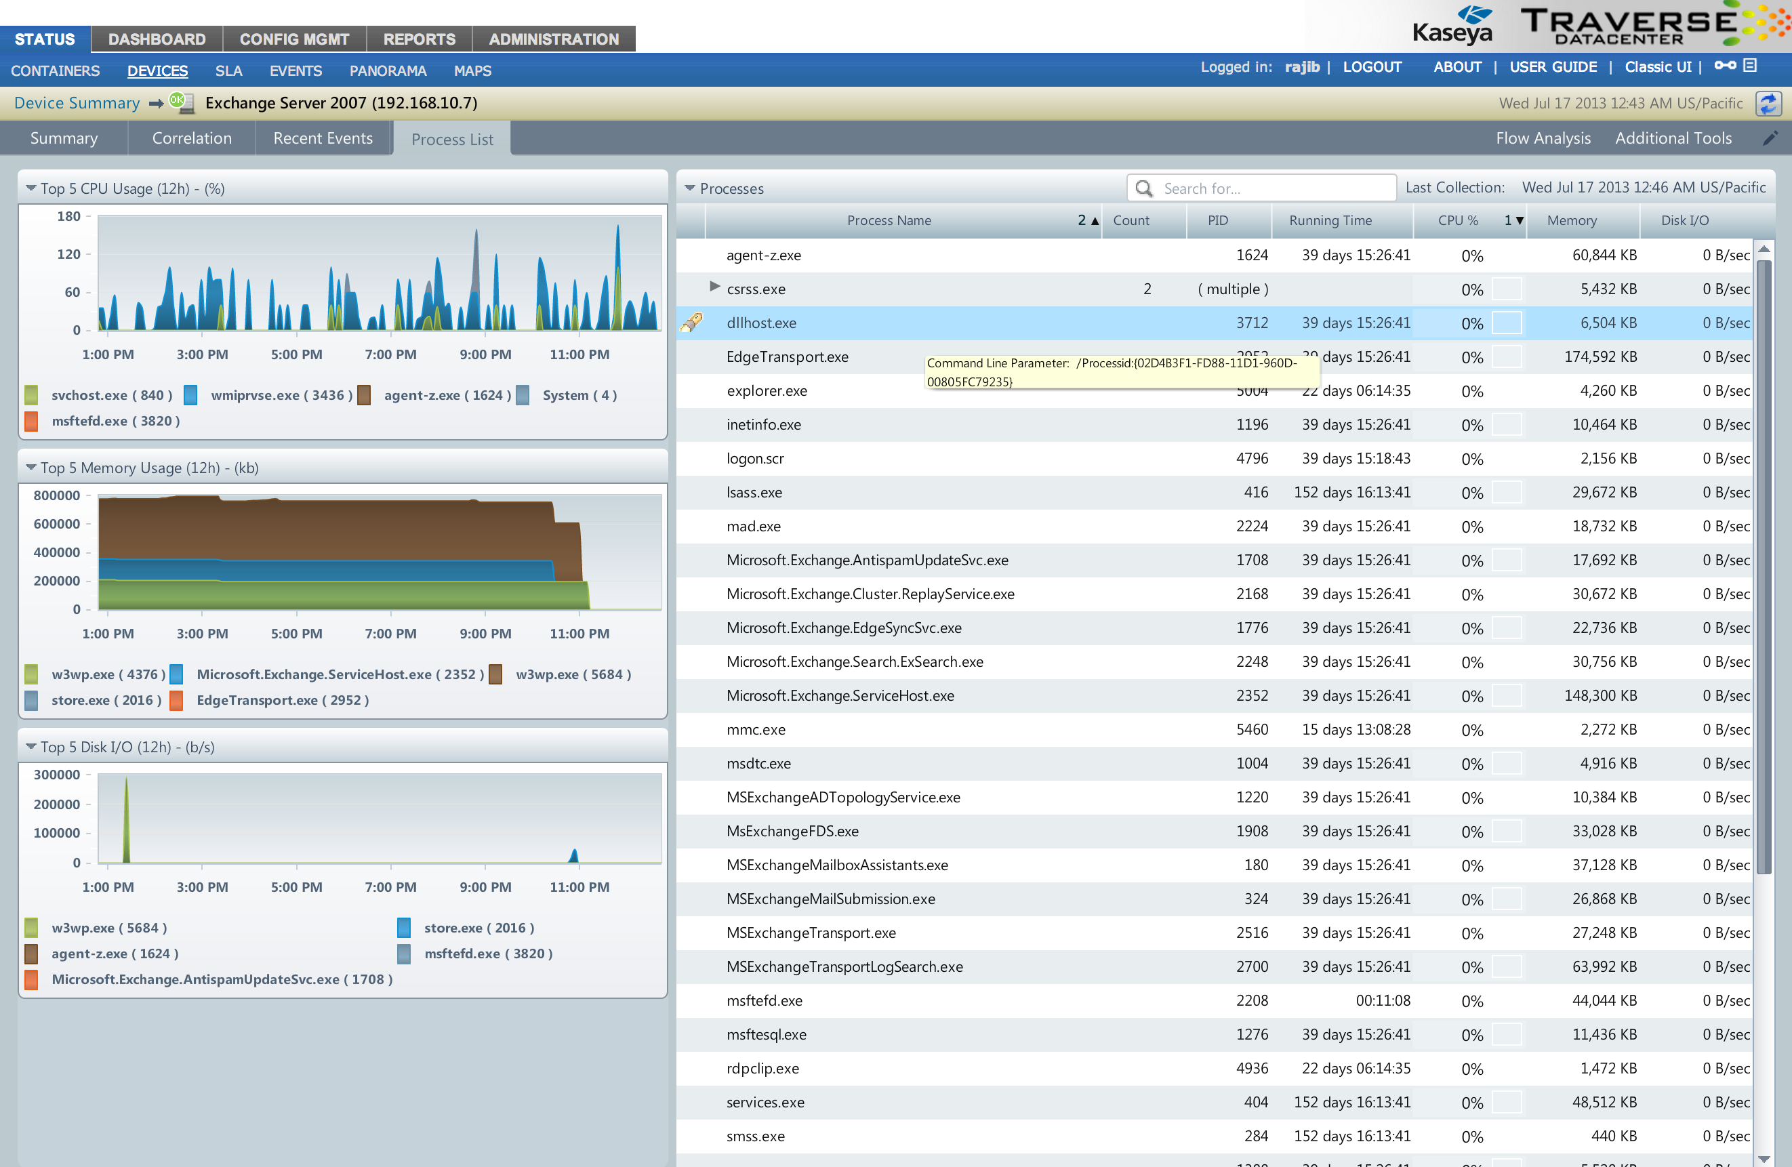This screenshot has width=1792, height=1167.
Task: Go to the REPORTS tab
Action: 420,39
